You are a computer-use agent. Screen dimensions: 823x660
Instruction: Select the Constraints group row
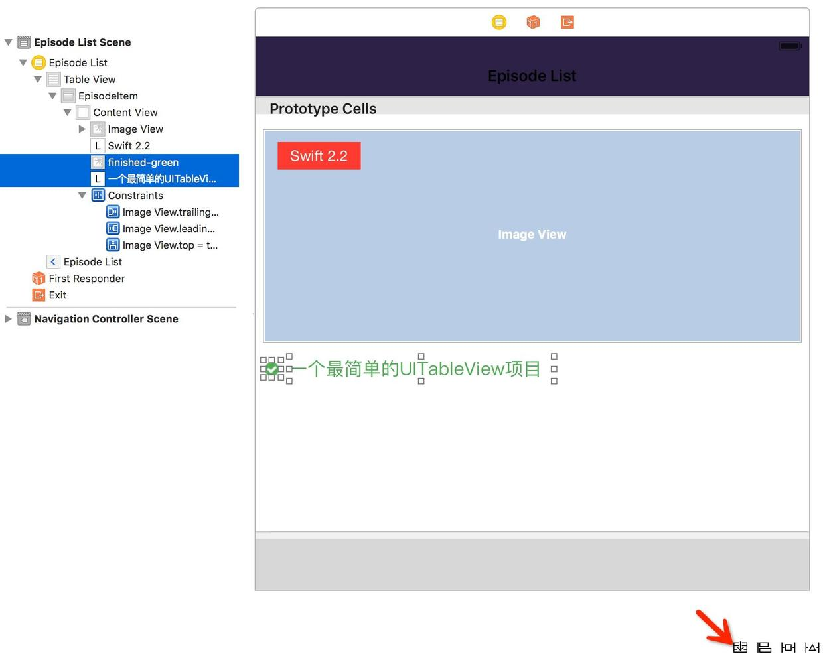point(135,195)
